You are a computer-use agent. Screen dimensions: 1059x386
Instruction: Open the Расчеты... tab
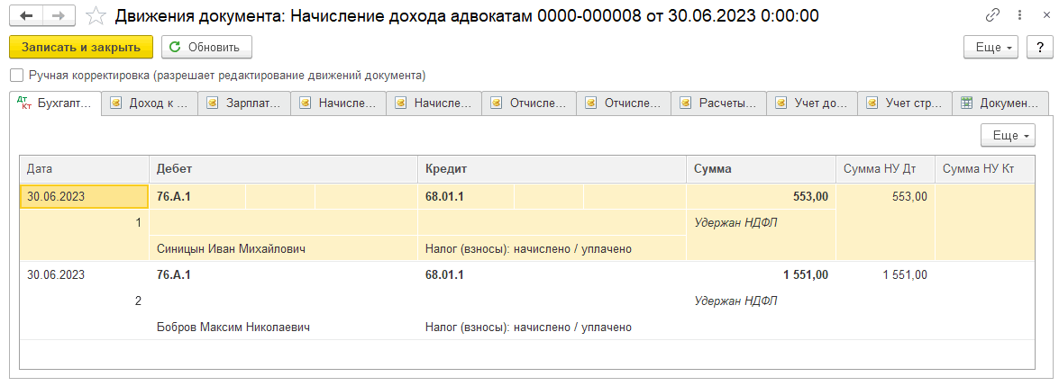[x=719, y=103]
